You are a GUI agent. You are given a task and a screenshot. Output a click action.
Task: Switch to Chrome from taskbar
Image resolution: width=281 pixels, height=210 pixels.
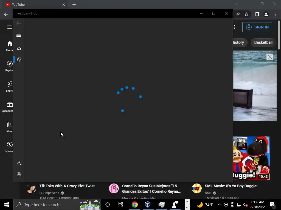point(134,205)
